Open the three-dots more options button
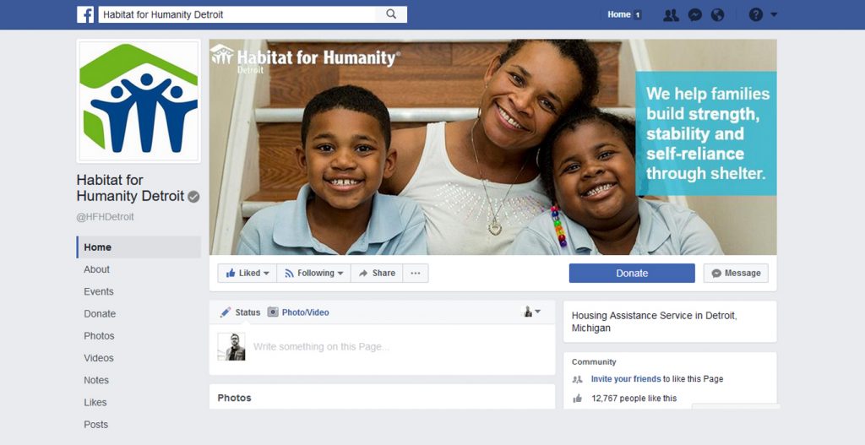Screen dimensions: 865x445 point(416,273)
